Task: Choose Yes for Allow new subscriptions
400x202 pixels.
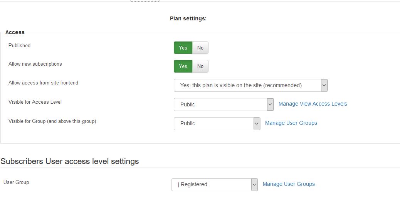Action: 183,66
